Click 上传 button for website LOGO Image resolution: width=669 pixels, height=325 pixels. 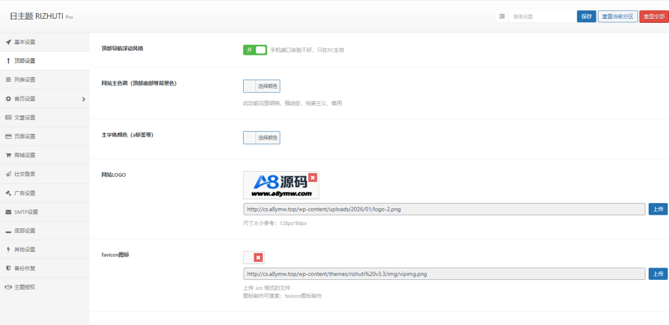[x=658, y=209]
